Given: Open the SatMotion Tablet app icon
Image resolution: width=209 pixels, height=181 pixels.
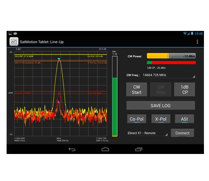Looking at the screenshot, I should 14,42.
